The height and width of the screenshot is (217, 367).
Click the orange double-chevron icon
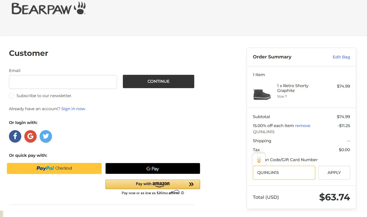pos(259,160)
